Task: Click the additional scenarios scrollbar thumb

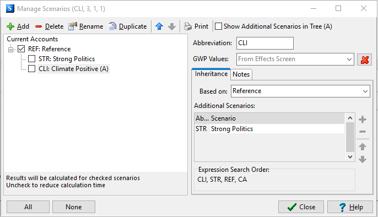Action: pos(350,137)
